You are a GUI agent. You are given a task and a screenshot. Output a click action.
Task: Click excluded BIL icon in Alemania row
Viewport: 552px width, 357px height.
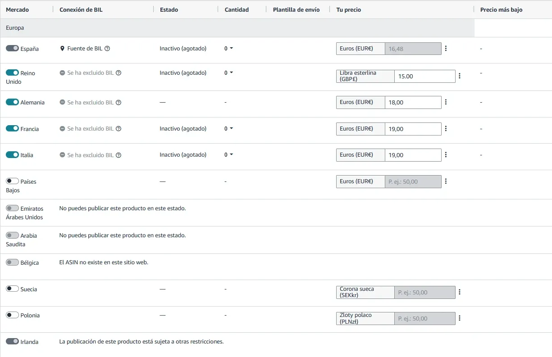point(63,103)
